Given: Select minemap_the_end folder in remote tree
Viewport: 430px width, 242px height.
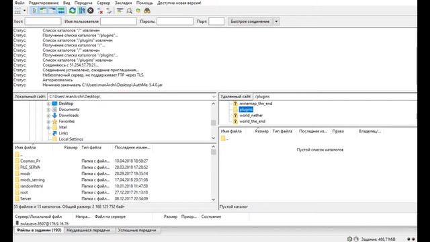Looking at the screenshot, I should pyautogui.click(x=255, y=104).
